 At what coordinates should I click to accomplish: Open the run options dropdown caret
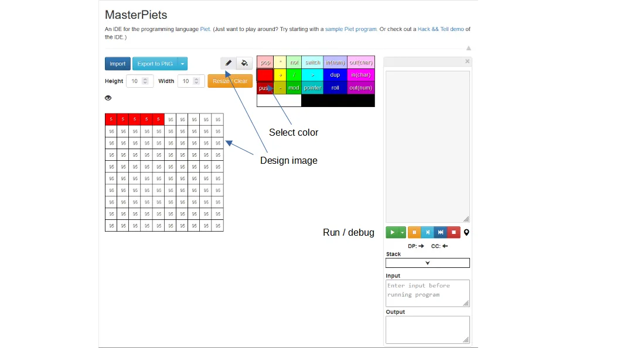402,232
